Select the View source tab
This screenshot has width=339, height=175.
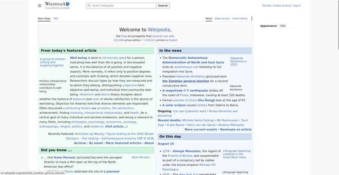pyautogui.click(x=222, y=19)
